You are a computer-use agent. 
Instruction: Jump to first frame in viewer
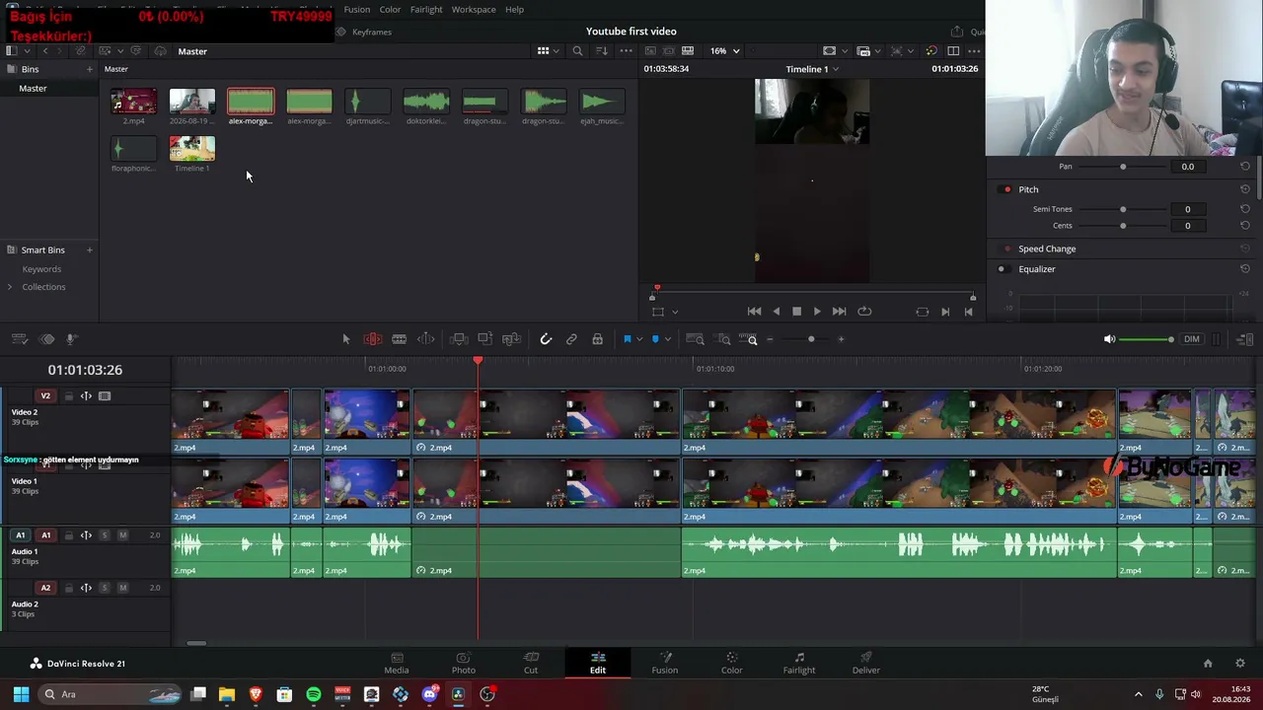click(754, 312)
